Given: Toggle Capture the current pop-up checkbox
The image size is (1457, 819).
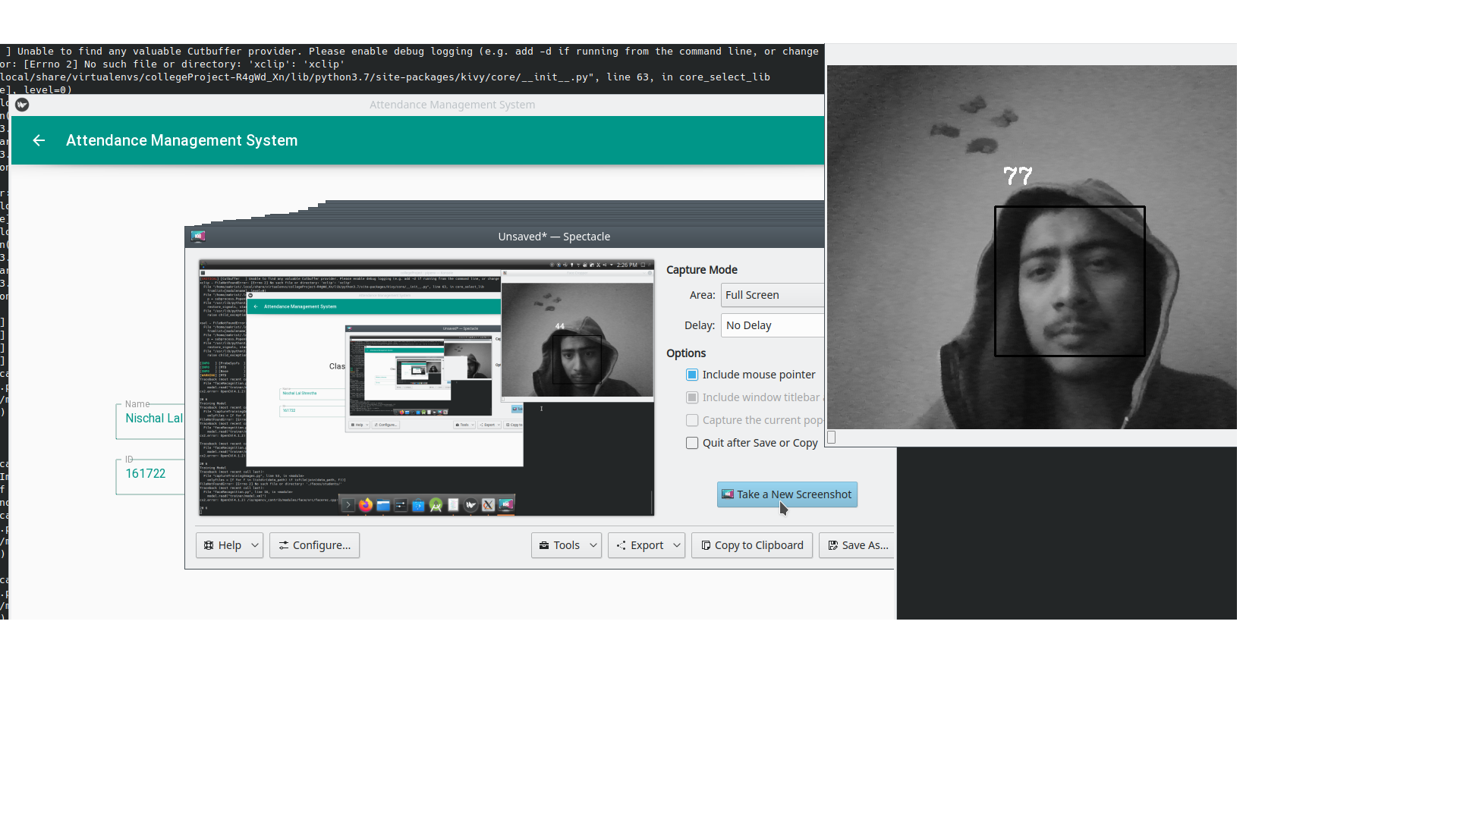Looking at the screenshot, I should click(692, 420).
